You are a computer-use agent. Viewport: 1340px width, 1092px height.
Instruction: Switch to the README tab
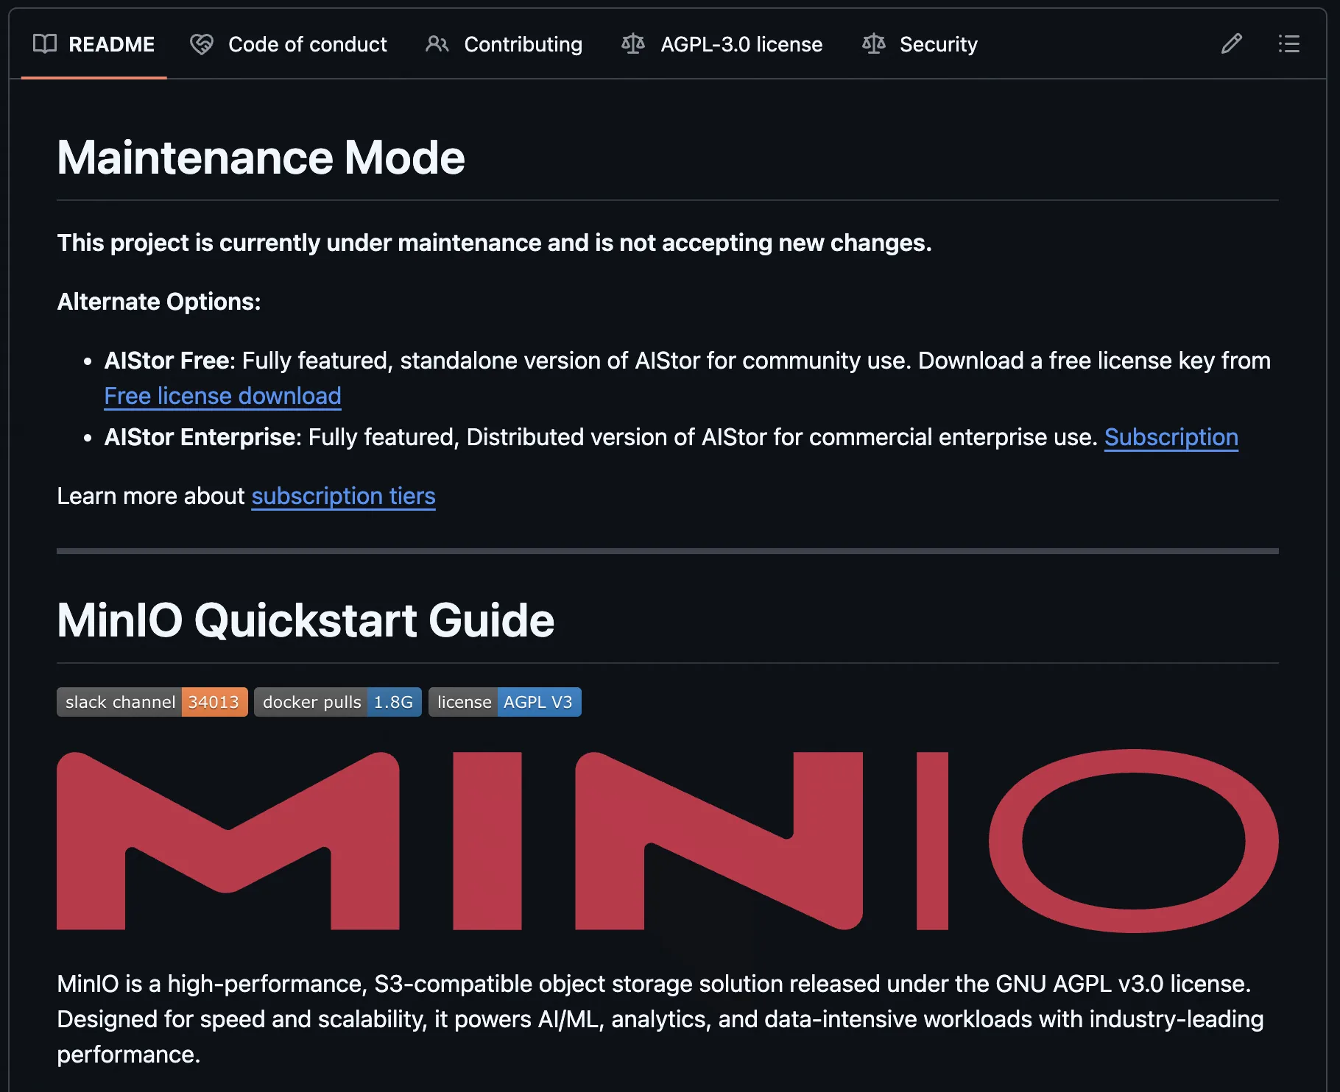coord(112,44)
